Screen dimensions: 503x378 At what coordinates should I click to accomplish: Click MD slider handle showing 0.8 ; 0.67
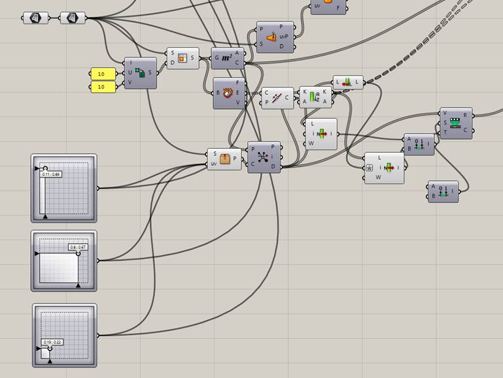[x=78, y=253]
